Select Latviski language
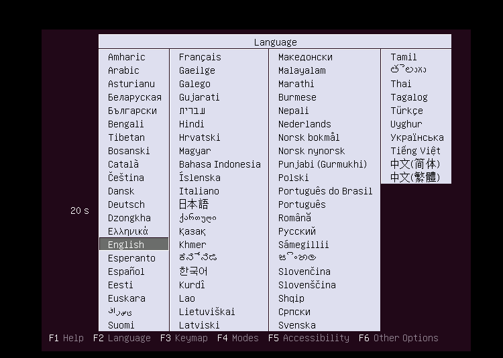 point(199,325)
